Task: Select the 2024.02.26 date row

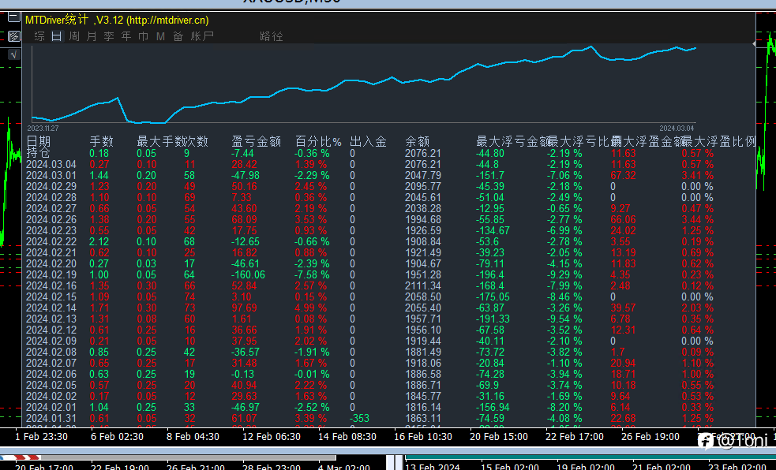Action: coord(51,219)
